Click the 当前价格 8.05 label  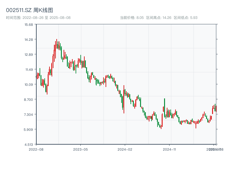(x=132, y=18)
